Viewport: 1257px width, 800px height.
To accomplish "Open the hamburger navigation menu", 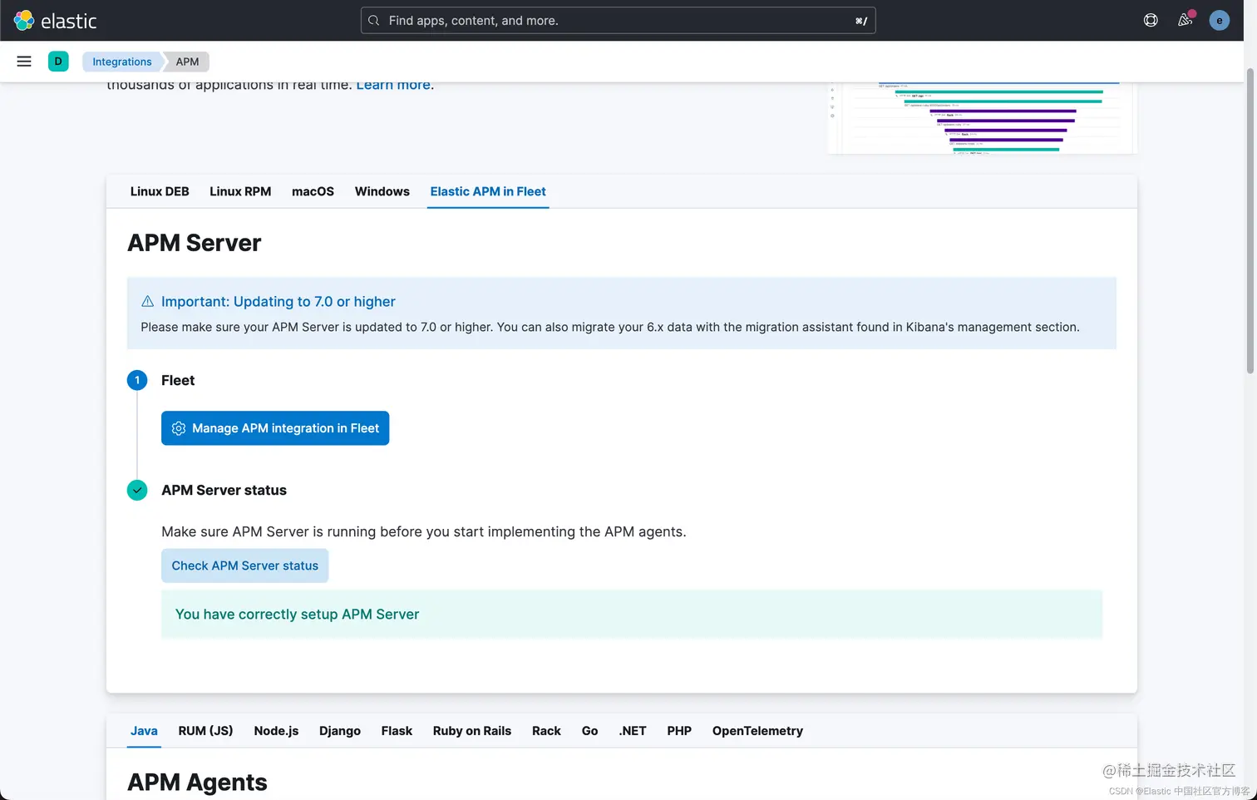I will click(24, 62).
